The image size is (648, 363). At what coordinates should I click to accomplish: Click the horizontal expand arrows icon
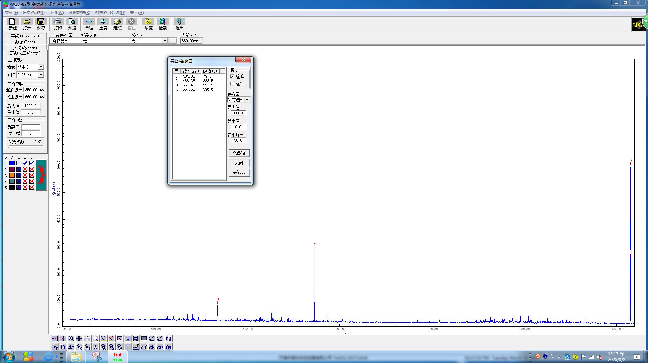[x=79, y=338]
